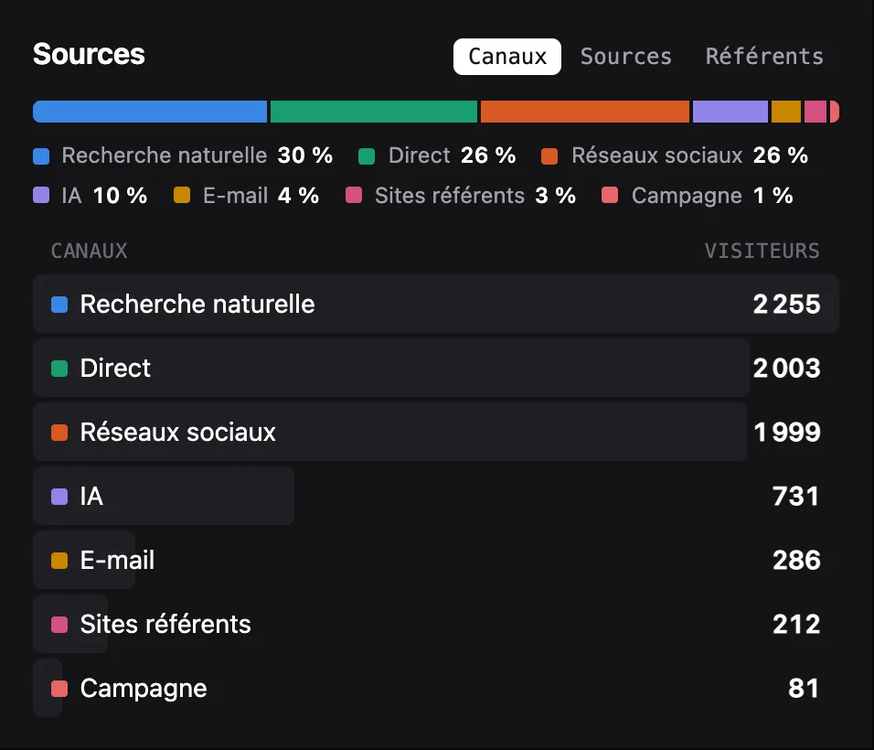Select the E-mail row in table
The image size is (874, 750).
(x=436, y=560)
